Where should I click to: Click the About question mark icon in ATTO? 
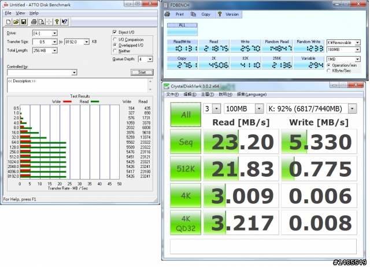tap(57, 22)
